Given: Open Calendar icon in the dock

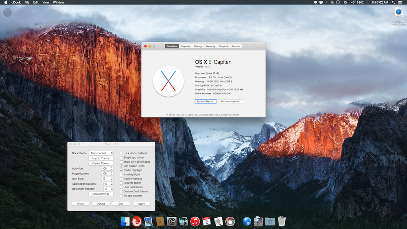Looking at the screenshot, I should (207, 222).
